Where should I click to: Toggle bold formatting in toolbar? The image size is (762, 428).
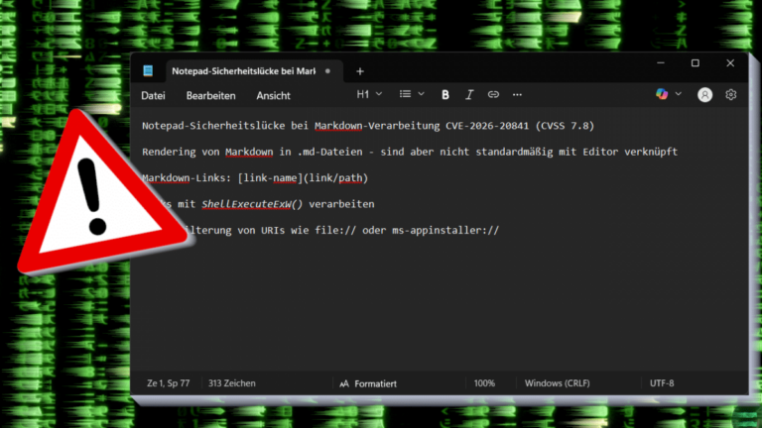pos(445,95)
